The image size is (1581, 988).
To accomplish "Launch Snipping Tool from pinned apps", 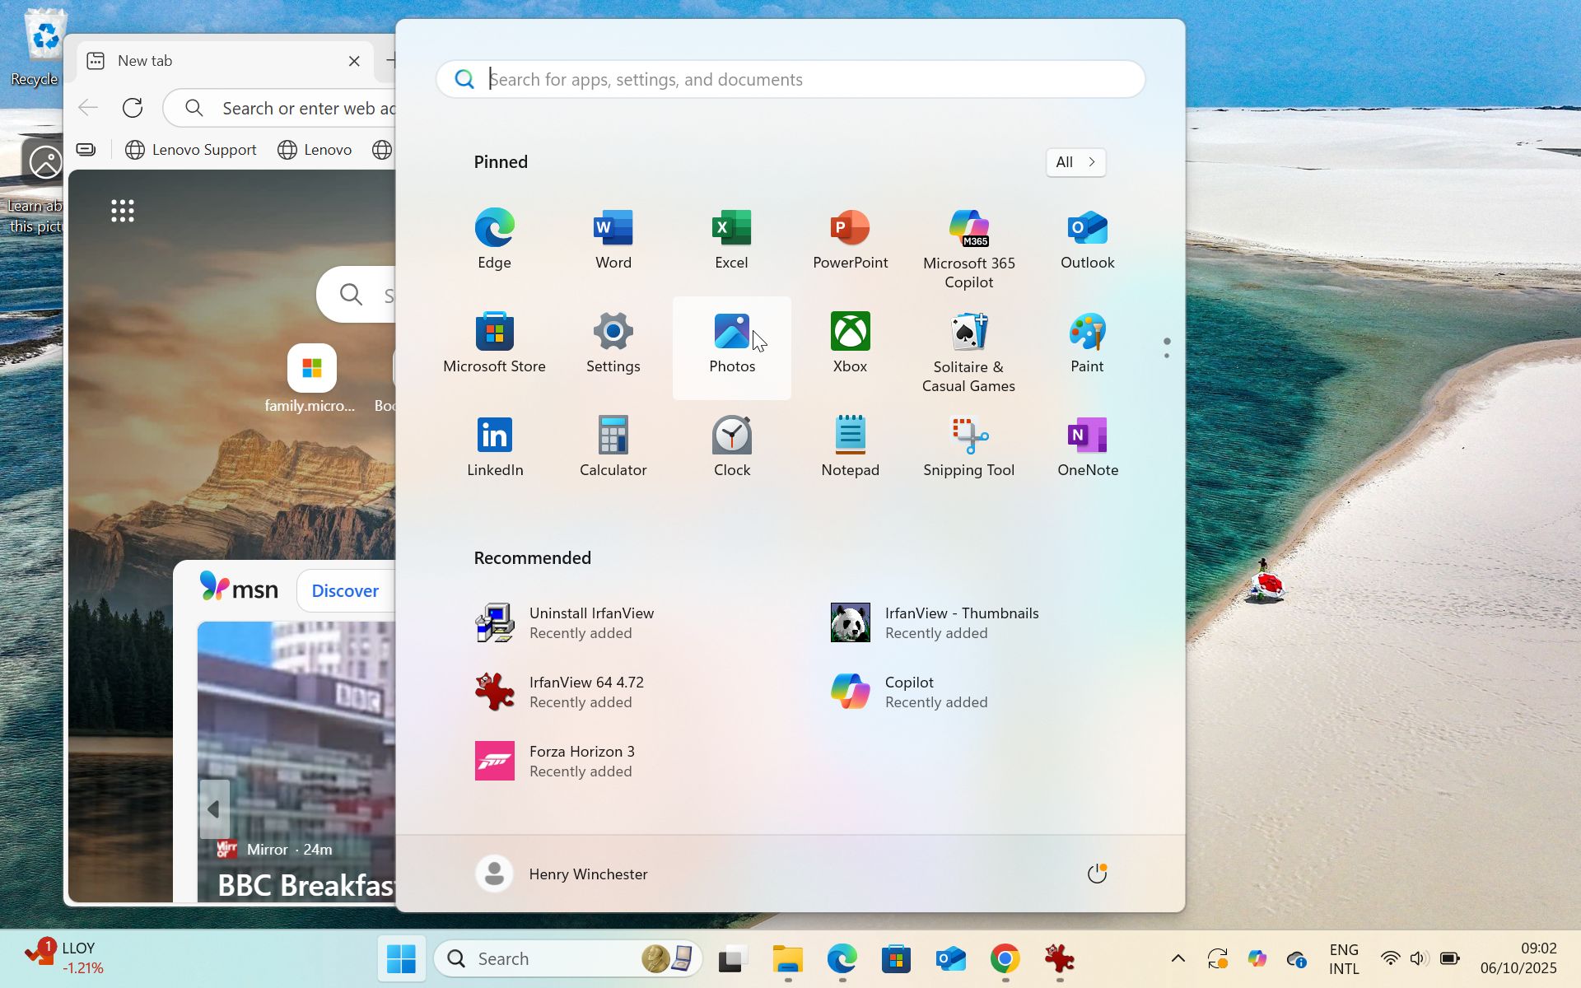I will 968,447.
